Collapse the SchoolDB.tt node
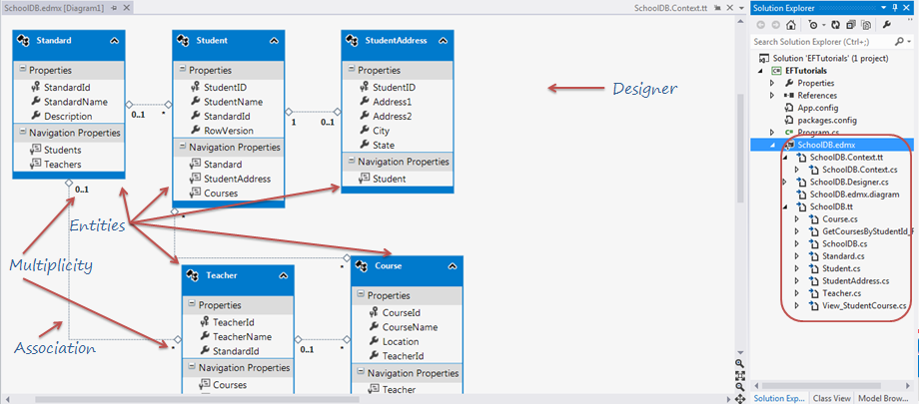Image resolution: width=919 pixels, height=404 pixels. (785, 206)
